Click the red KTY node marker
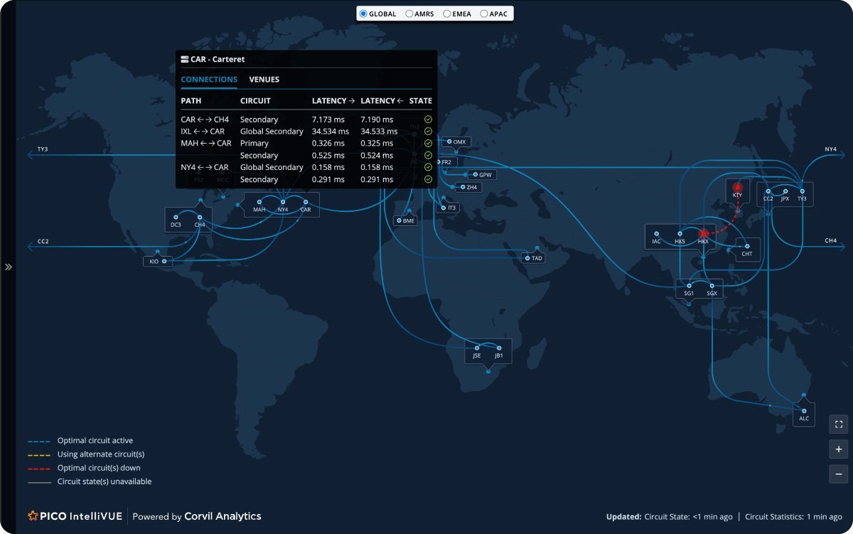This screenshot has width=853, height=534. click(x=737, y=187)
